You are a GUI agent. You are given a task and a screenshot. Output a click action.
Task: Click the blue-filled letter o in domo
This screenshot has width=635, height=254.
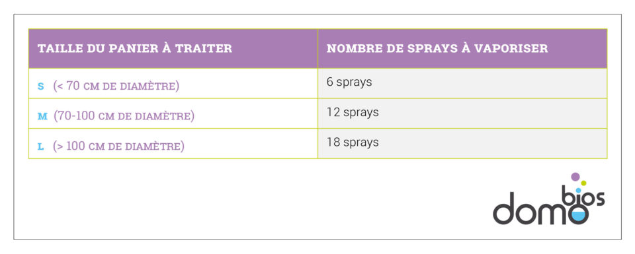pos(578,213)
